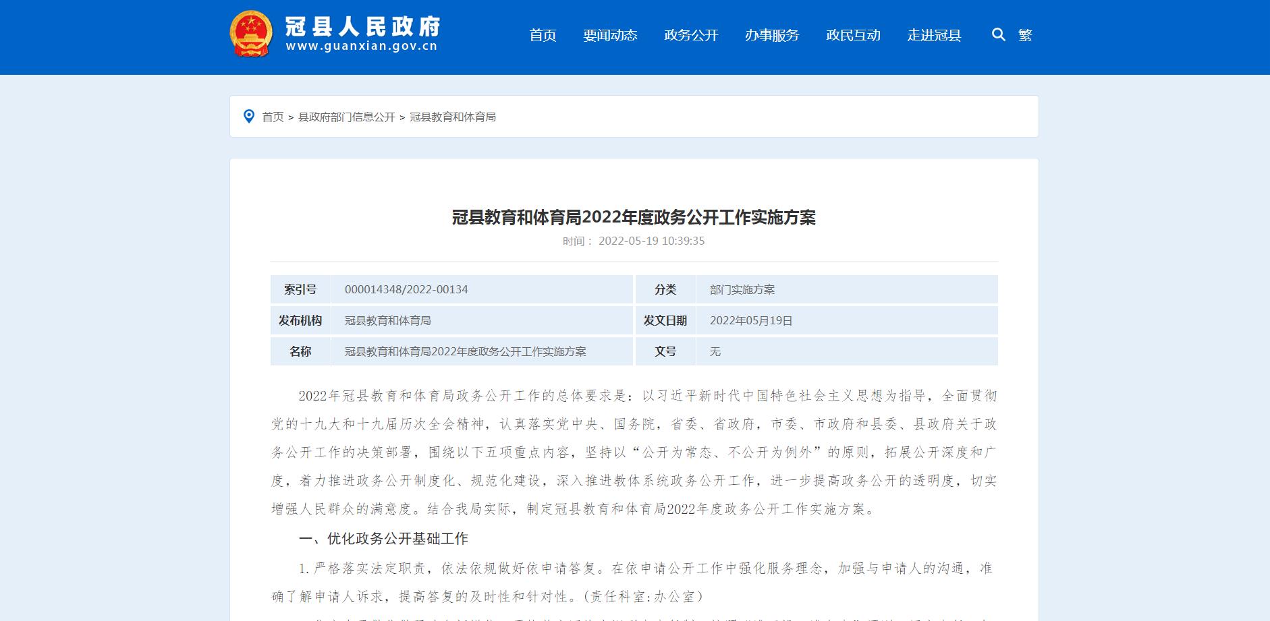Open the 要闻动态 menu item
This screenshot has width=1270, height=621.
pos(610,35)
